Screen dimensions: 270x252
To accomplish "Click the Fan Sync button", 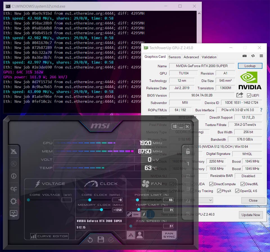I will tap(169, 235).
